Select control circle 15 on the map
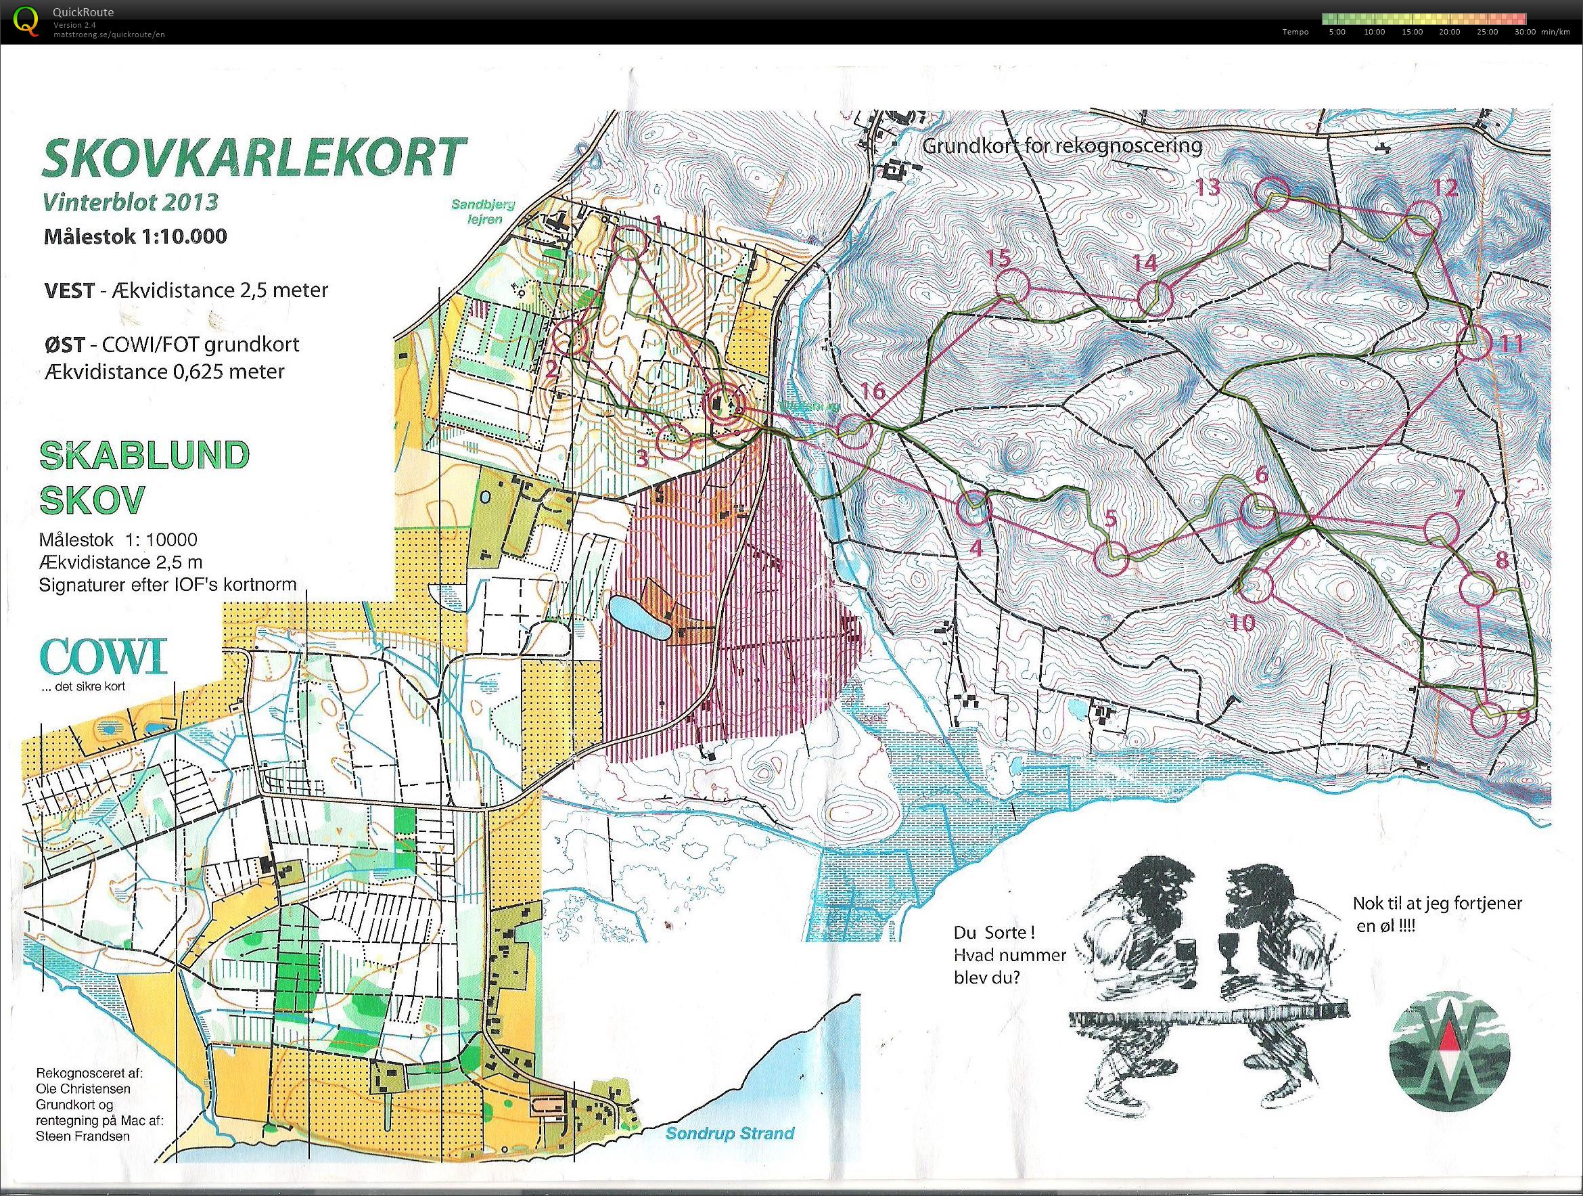The height and width of the screenshot is (1196, 1583). click(x=1013, y=286)
